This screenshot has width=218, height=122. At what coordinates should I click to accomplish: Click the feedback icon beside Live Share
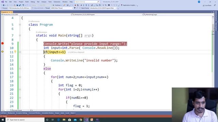pyautogui.click(x=215, y=5)
